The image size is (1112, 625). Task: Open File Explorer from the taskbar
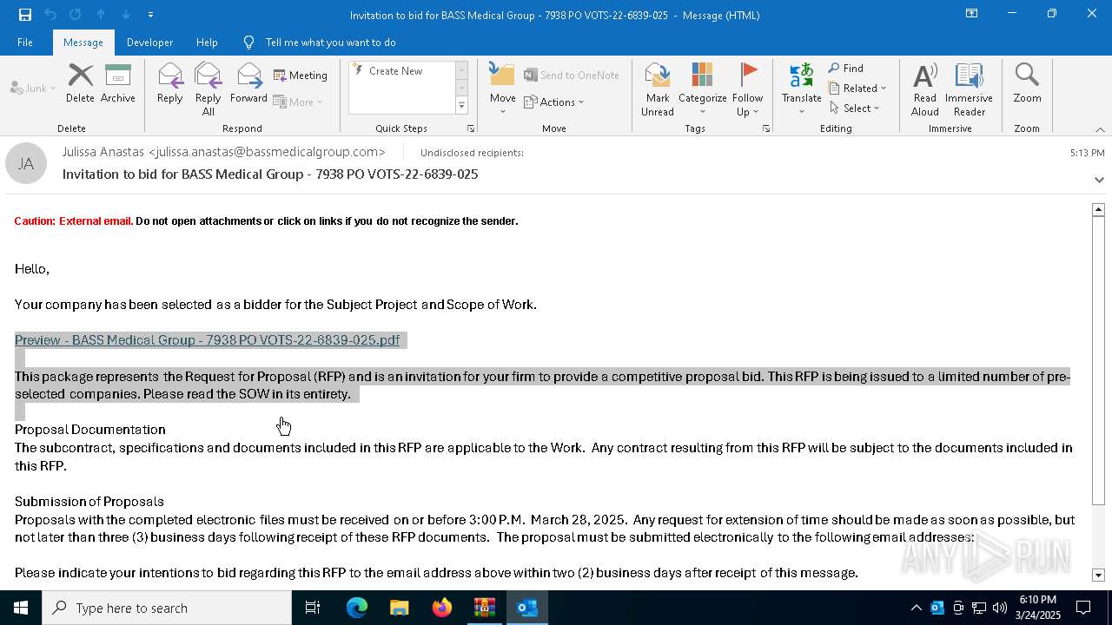click(x=399, y=608)
